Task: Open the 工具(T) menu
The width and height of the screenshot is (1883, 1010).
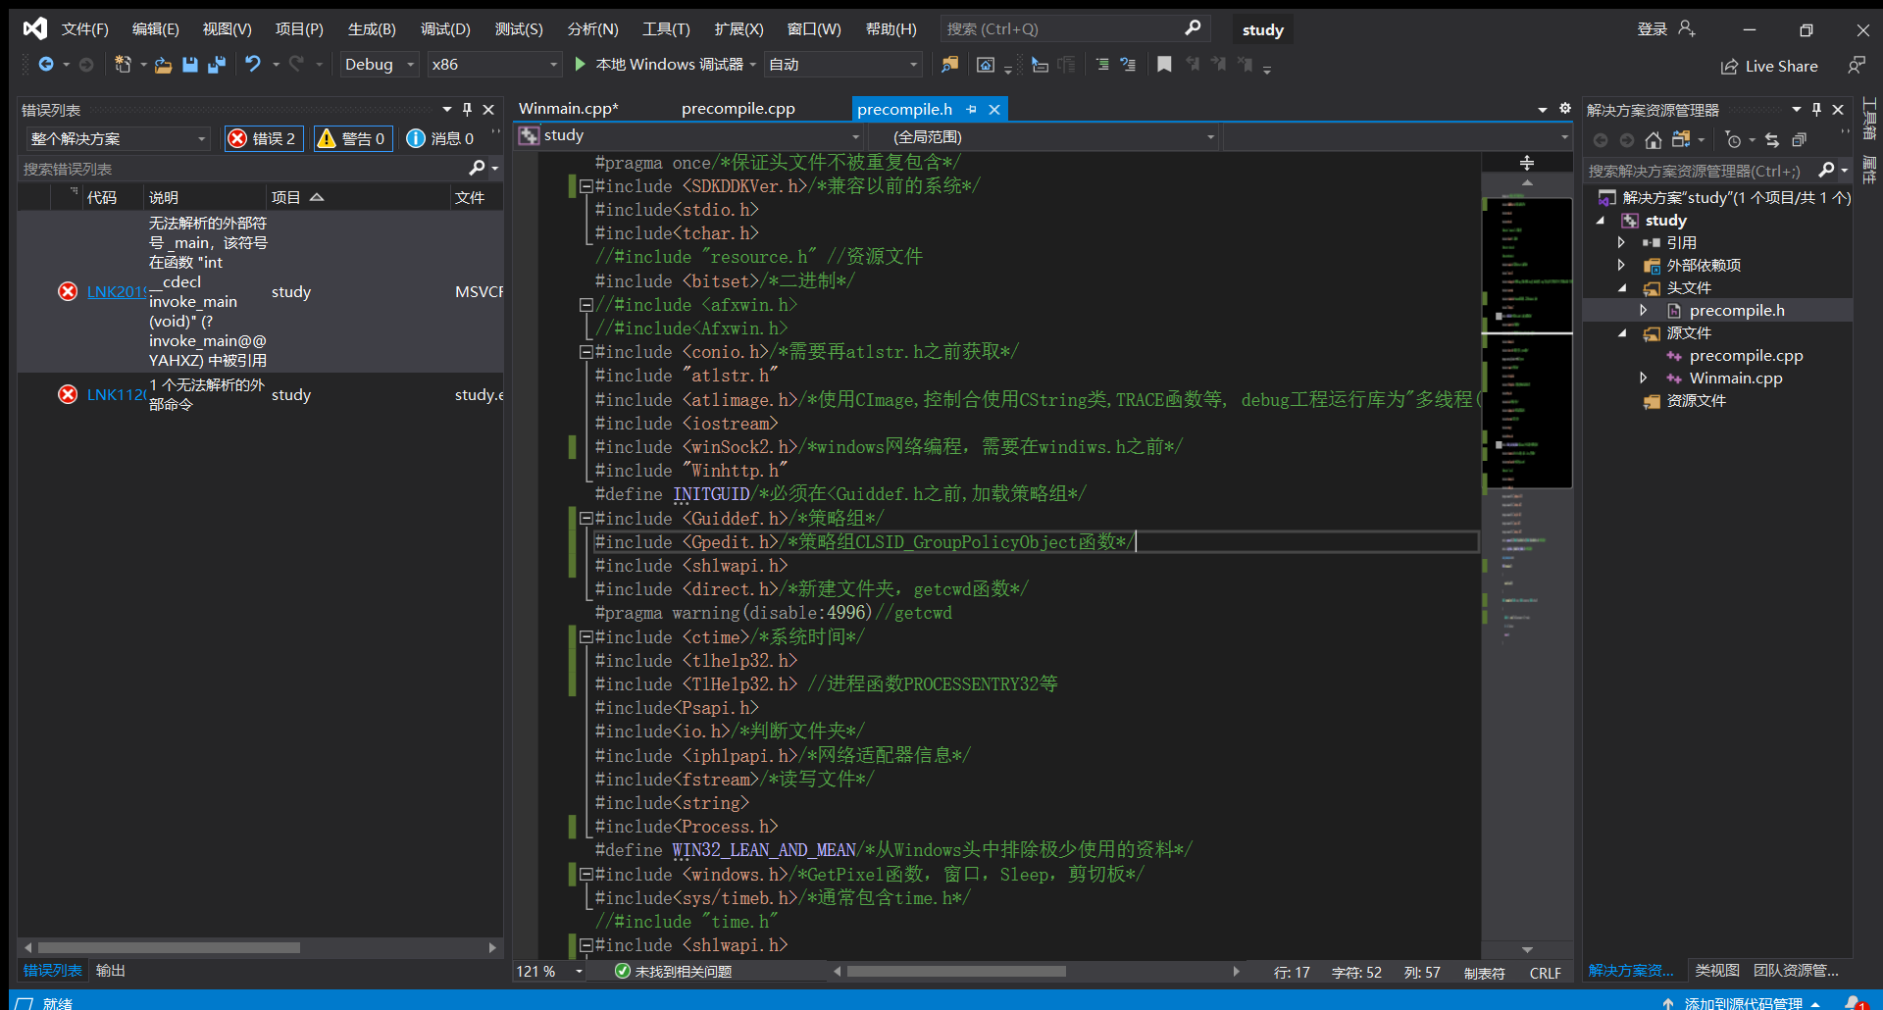Action: point(666,28)
